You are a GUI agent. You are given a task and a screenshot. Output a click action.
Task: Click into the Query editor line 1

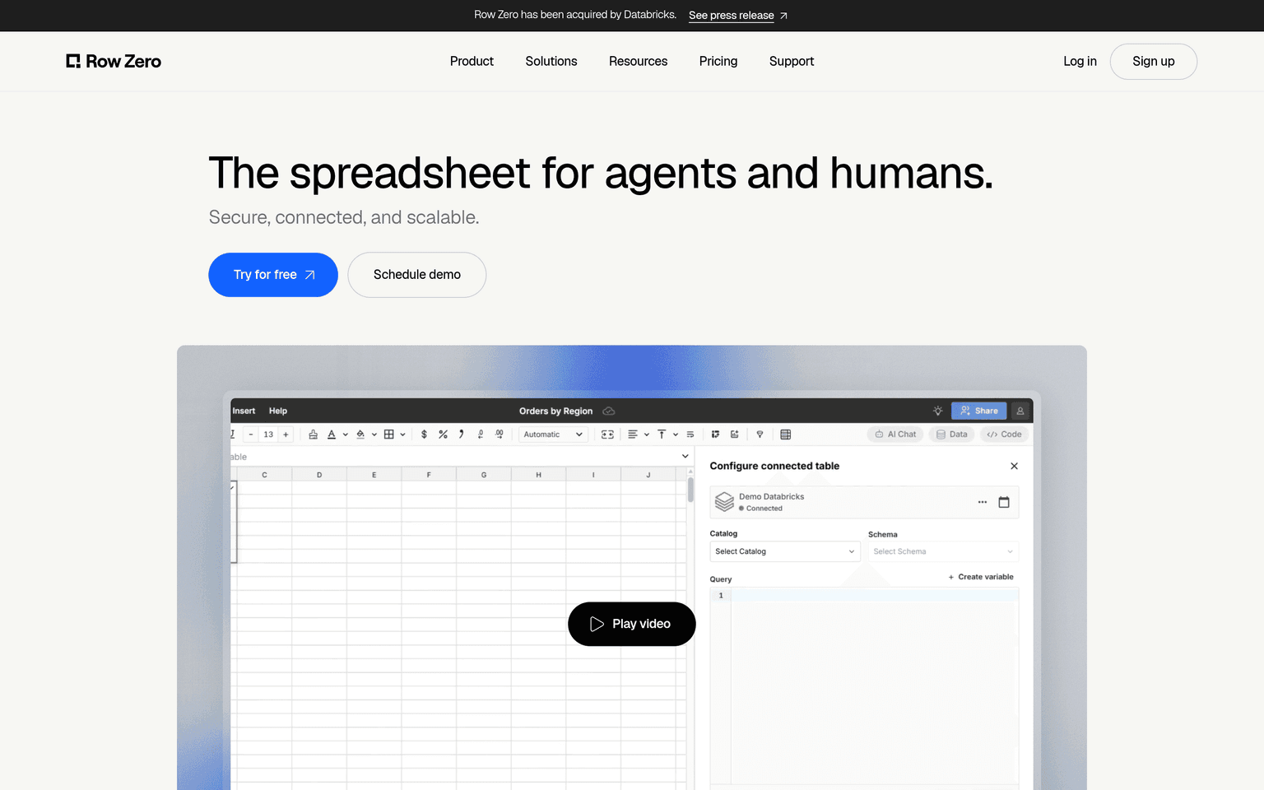874,595
